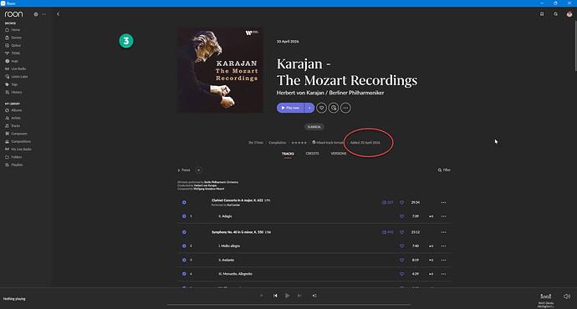Open the track Filter search
577x309 pixels.
444,170
